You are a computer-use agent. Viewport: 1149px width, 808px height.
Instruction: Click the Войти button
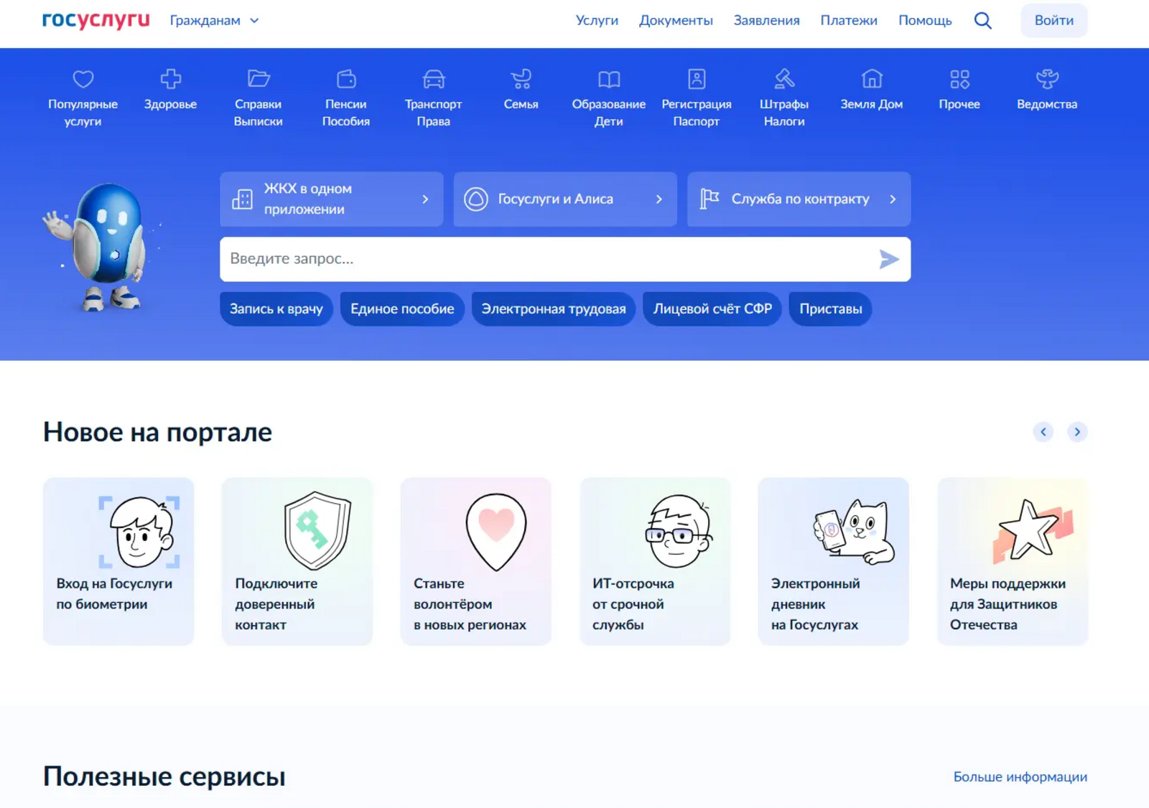tap(1053, 20)
